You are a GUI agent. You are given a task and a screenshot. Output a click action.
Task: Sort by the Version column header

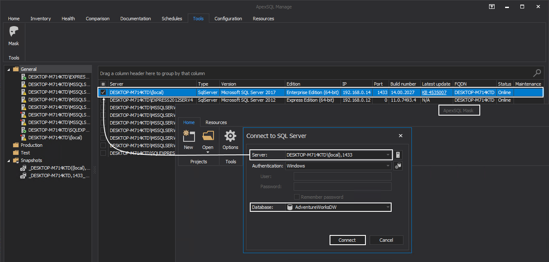[252, 84]
